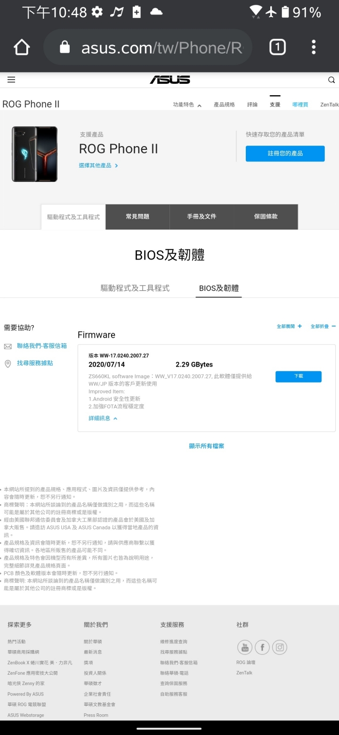
Task: Collapse the 詳細訊息 details section
Action: click(x=103, y=418)
